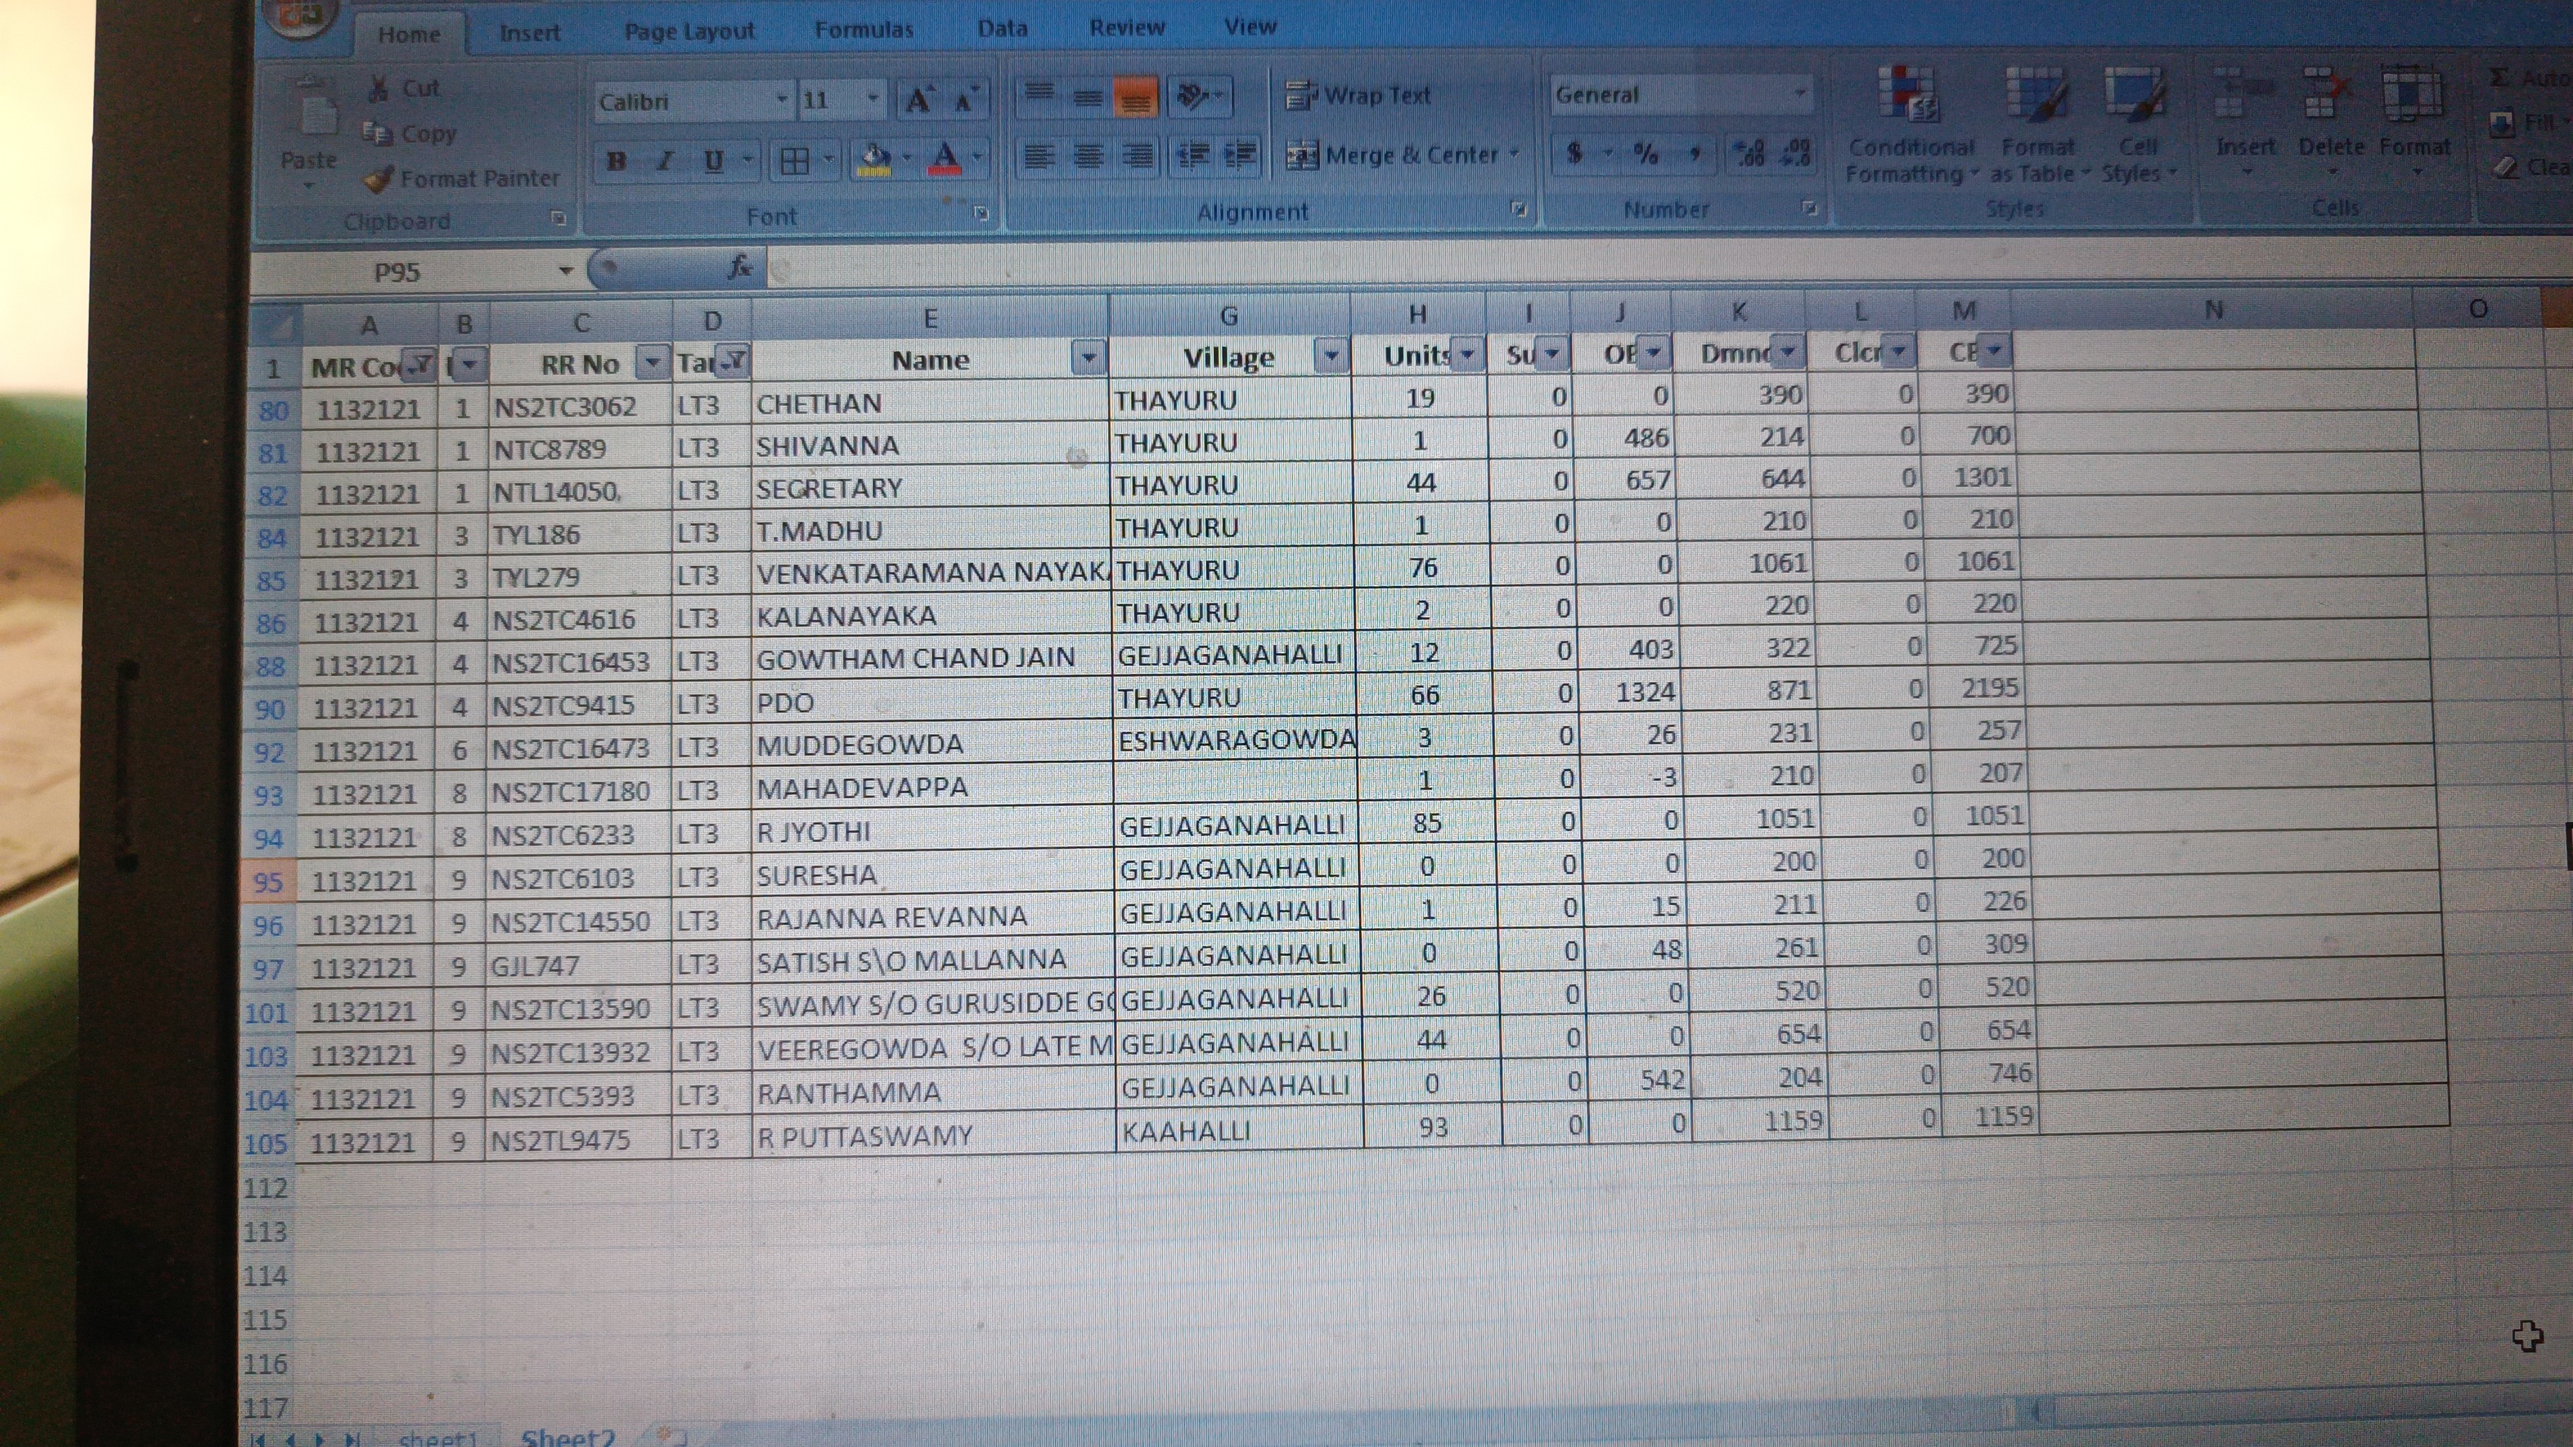Image resolution: width=2573 pixels, height=1447 pixels.
Task: Switch to the Insert tab
Action: coord(529,33)
